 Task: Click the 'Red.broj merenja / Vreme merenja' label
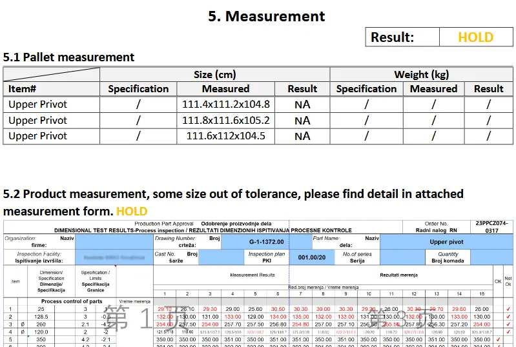click(323, 287)
